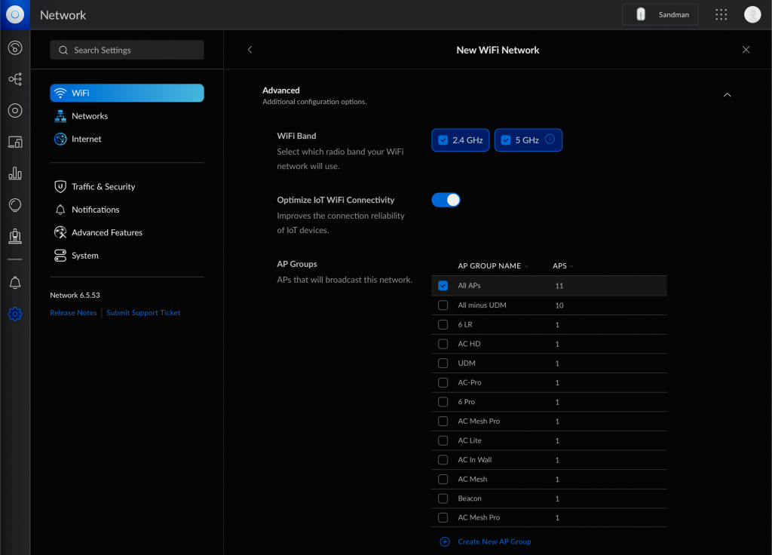Click the Release Notes link

73,312
